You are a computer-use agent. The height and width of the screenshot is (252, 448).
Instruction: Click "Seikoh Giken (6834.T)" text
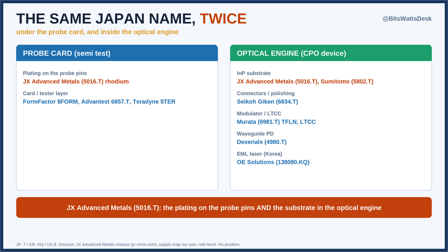267,102
